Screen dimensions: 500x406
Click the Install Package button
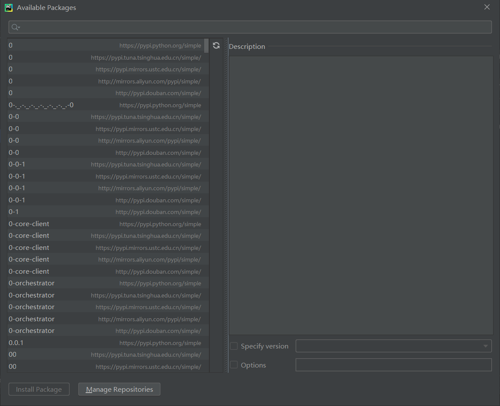pyautogui.click(x=39, y=390)
